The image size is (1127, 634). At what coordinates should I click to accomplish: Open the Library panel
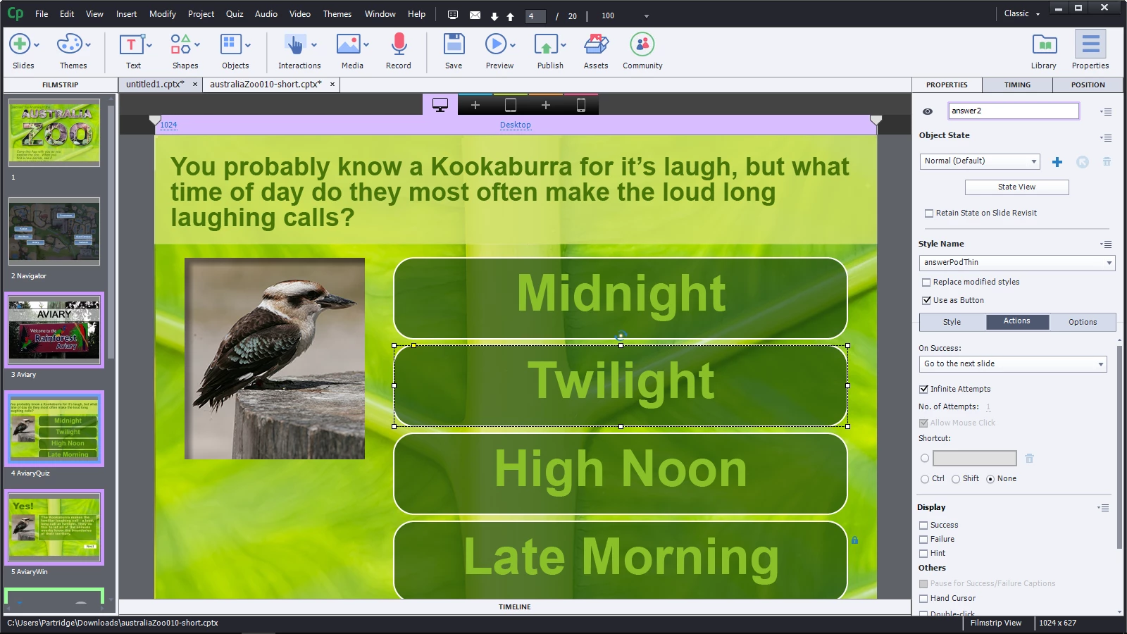tap(1044, 51)
